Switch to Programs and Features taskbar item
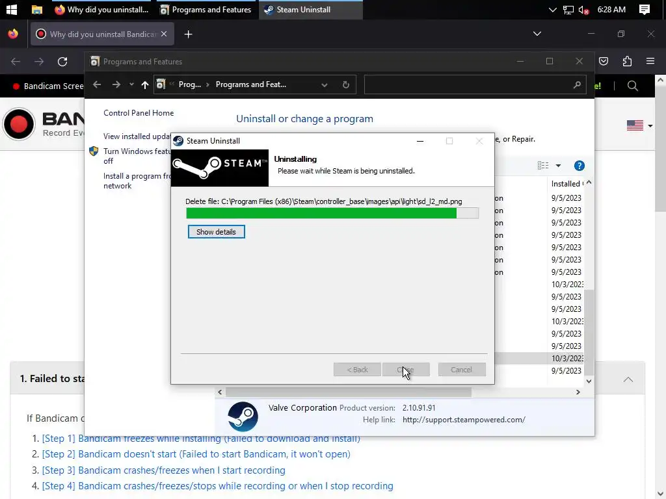The height and width of the screenshot is (499, 666). click(x=206, y=9)
